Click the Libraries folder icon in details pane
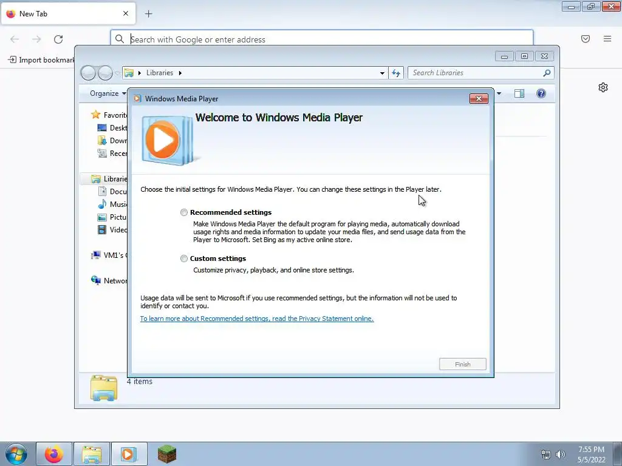Screen dimensions: 622x466 pos(103,388)
